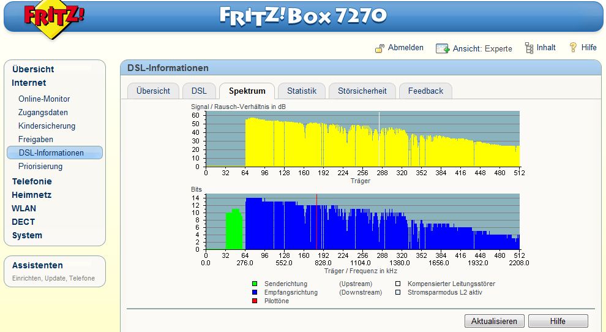Switch to the Statistik tab
The image size is (606, 332).
click(301, 91)
